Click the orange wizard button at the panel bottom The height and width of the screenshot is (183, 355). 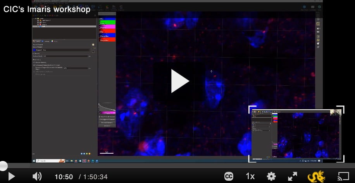point(90,154)
